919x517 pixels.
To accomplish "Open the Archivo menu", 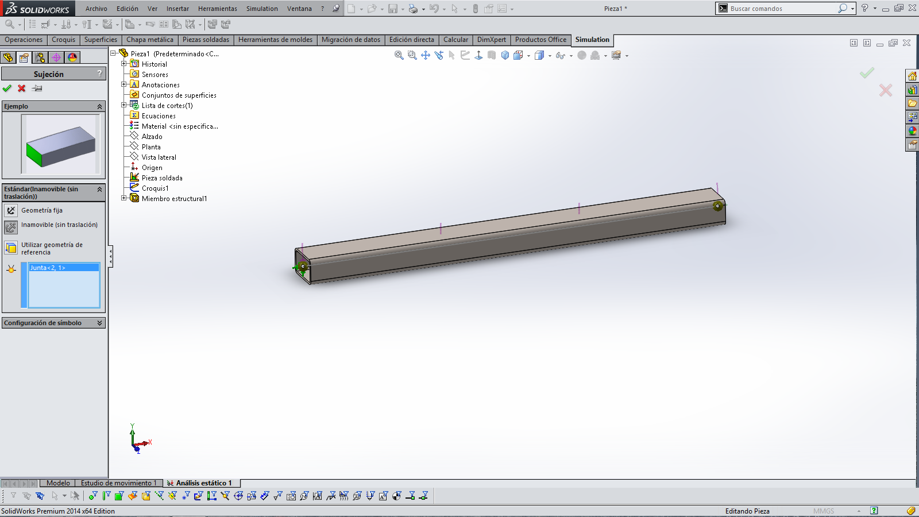I will point(96,9).
